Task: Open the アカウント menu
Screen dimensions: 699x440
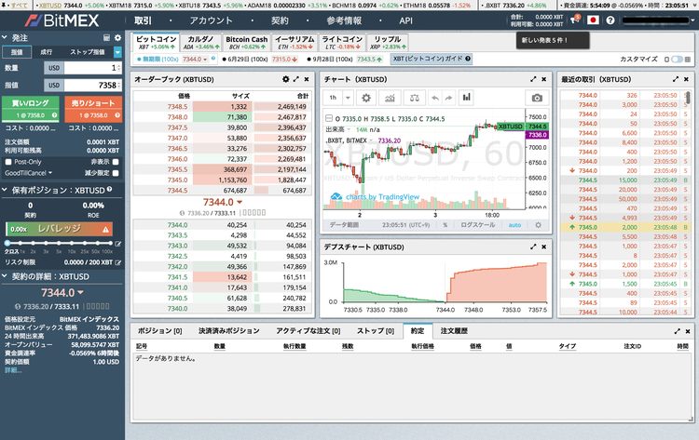Action: point(211,20)
